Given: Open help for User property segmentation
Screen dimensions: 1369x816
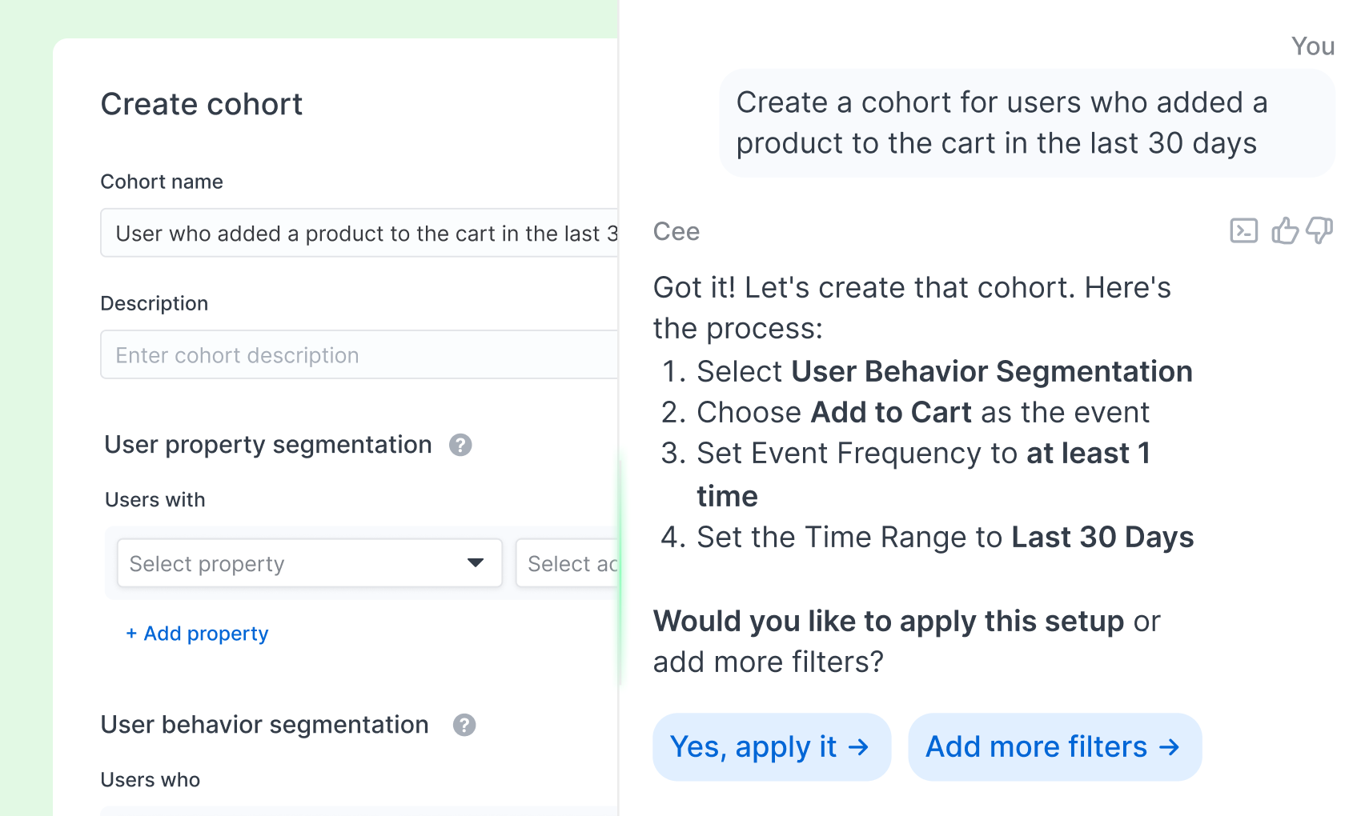Looking at the screenshot, I should [460, 446].
